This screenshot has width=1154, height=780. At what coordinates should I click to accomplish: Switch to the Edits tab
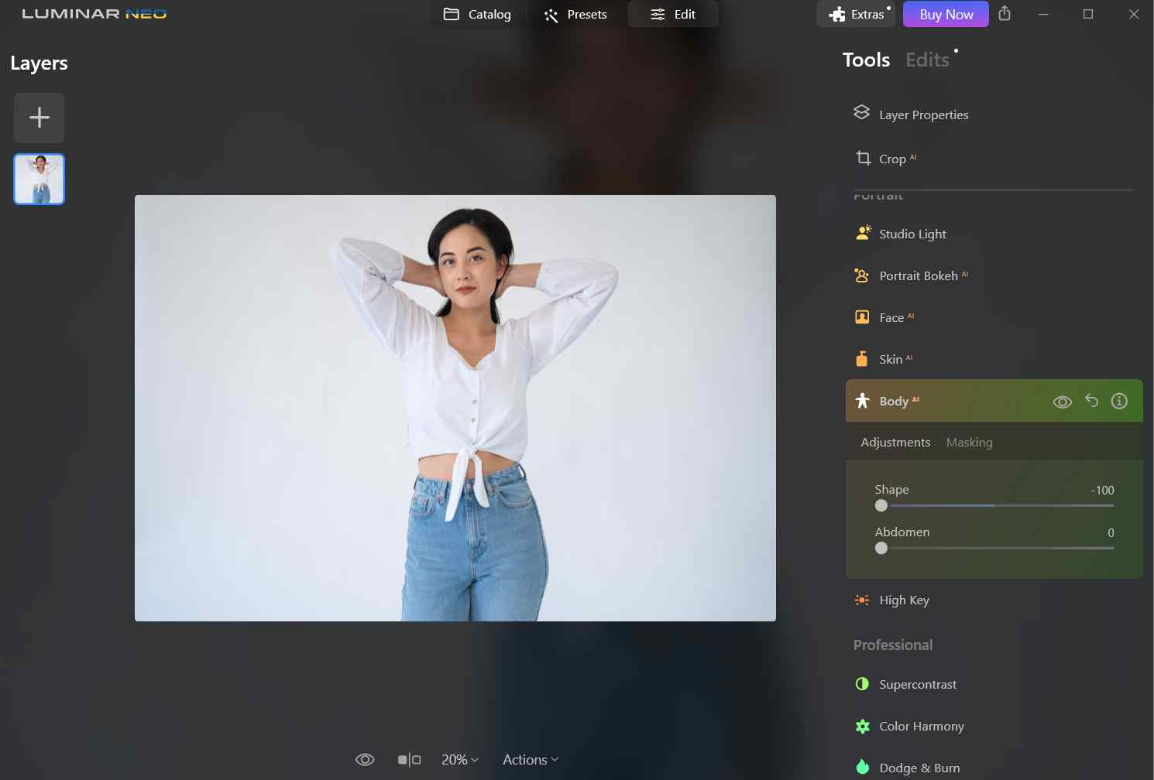[x=927, y=60]
